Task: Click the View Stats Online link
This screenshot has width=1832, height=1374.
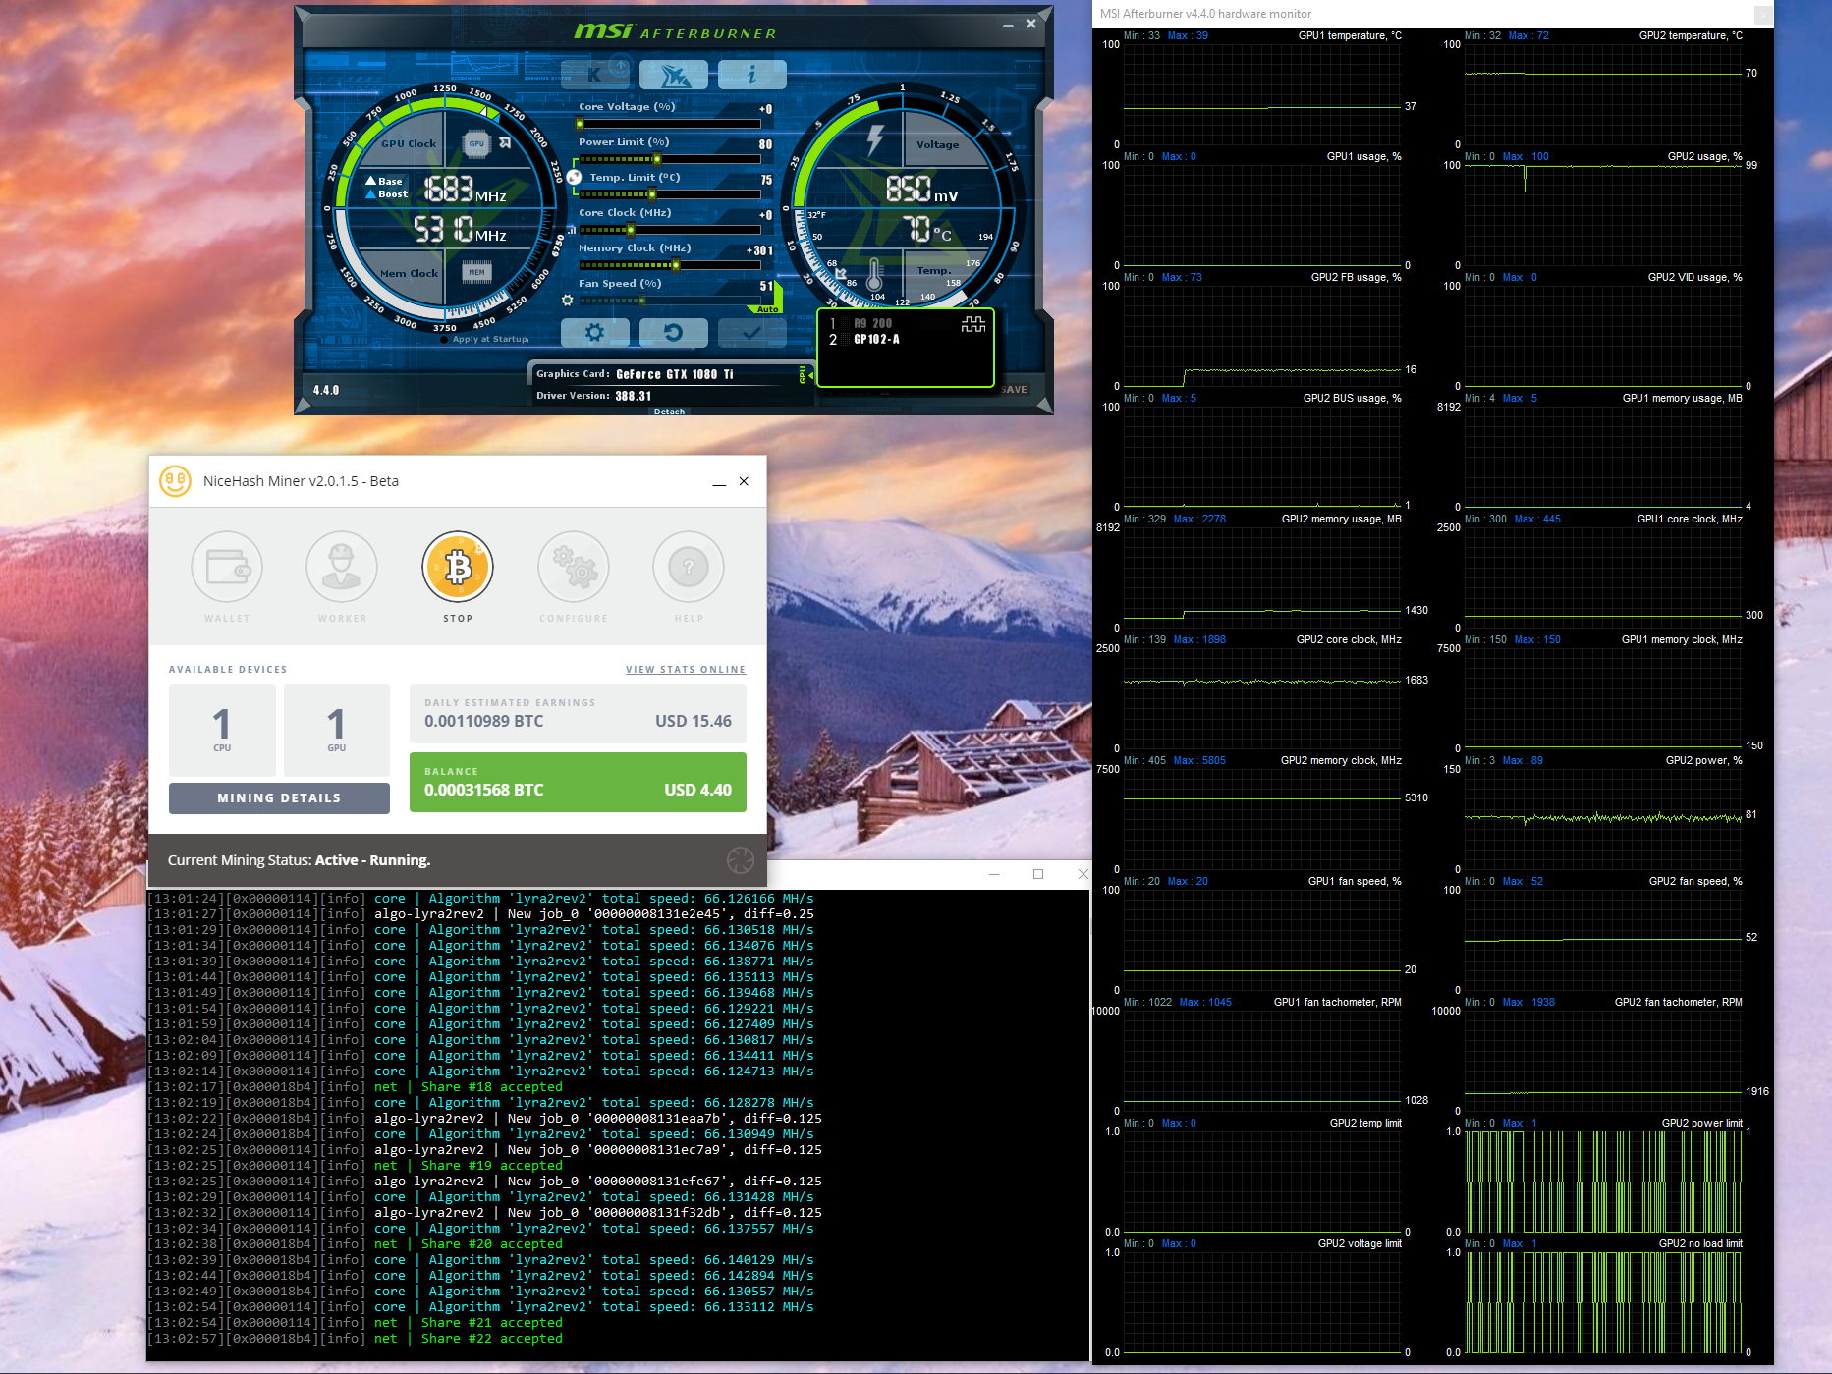Action: 686,670
